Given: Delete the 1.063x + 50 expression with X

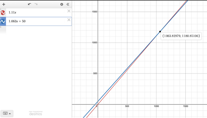Looking at the screenshot, I should 69,20.
